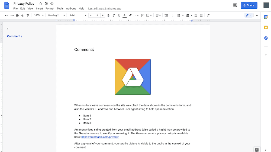Star the Privacy Policy document
The width and height of the screenshot is (271, 152).
[41, 4]
